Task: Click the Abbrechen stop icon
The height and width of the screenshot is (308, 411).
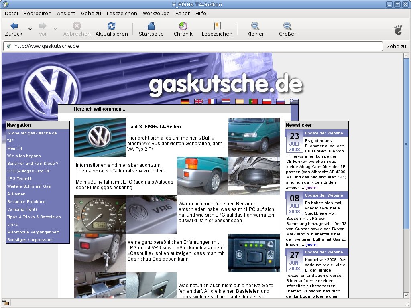Action: tap(77, 26)
